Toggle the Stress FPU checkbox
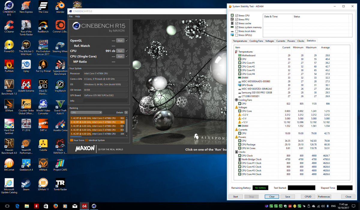Viewport: 360px width, 210px height. coord(237,19)
